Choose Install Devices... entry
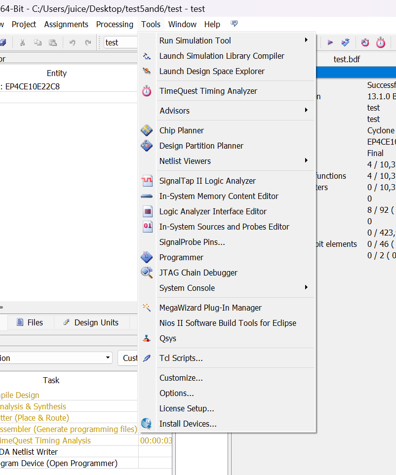The height and width of the screenshot is (475, 396). coord(188,424)
